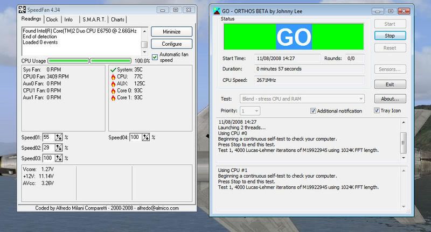Click the 'Launching 2 threads...' log line

[x=242, y=128]
